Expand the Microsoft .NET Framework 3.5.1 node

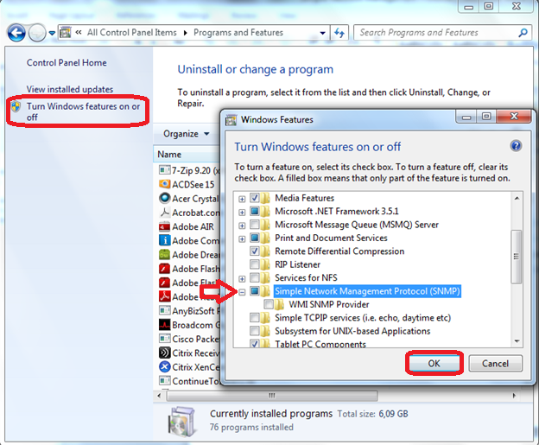242,213
